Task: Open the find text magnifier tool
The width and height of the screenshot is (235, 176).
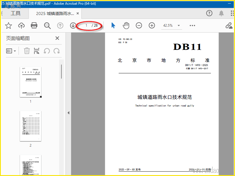Action: 47,26
